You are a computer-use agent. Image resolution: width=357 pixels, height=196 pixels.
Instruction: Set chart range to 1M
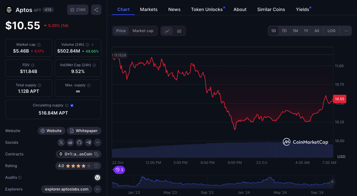(295, 31)
